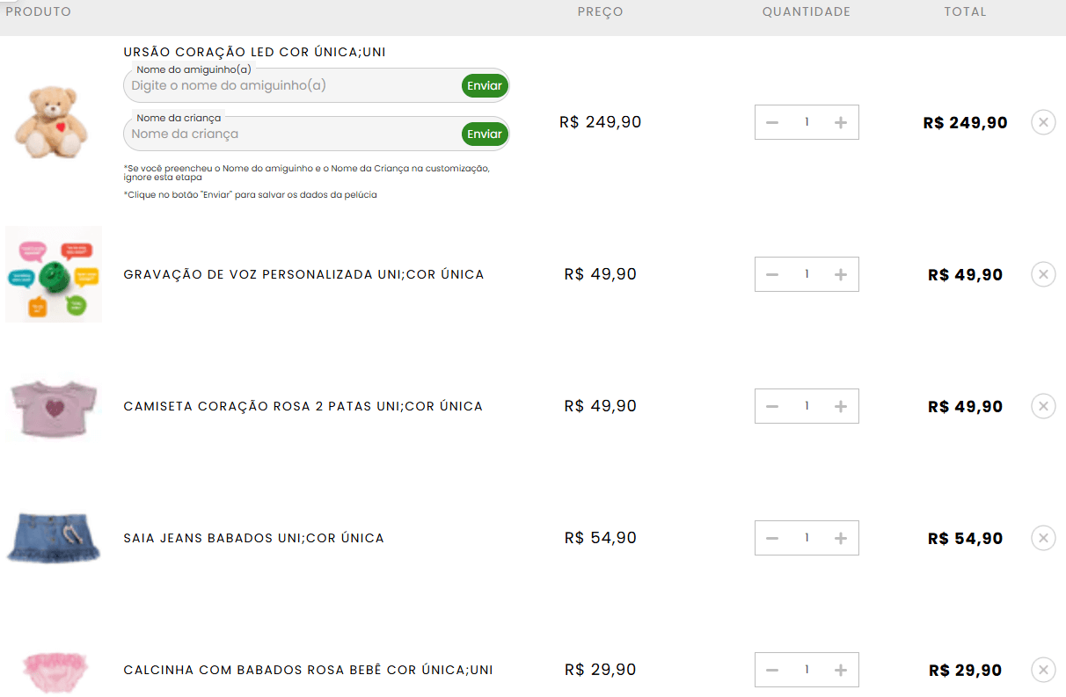Image resolution: width=1066 pixels, height=697 pixels.
Task: Increase Calcinha com Babados quantity
Action: point(840,670)
